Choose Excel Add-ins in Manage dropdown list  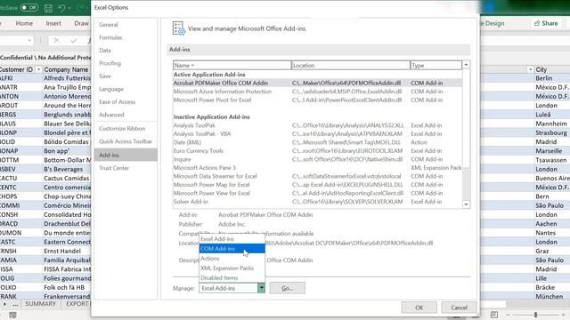pos(232,239)
